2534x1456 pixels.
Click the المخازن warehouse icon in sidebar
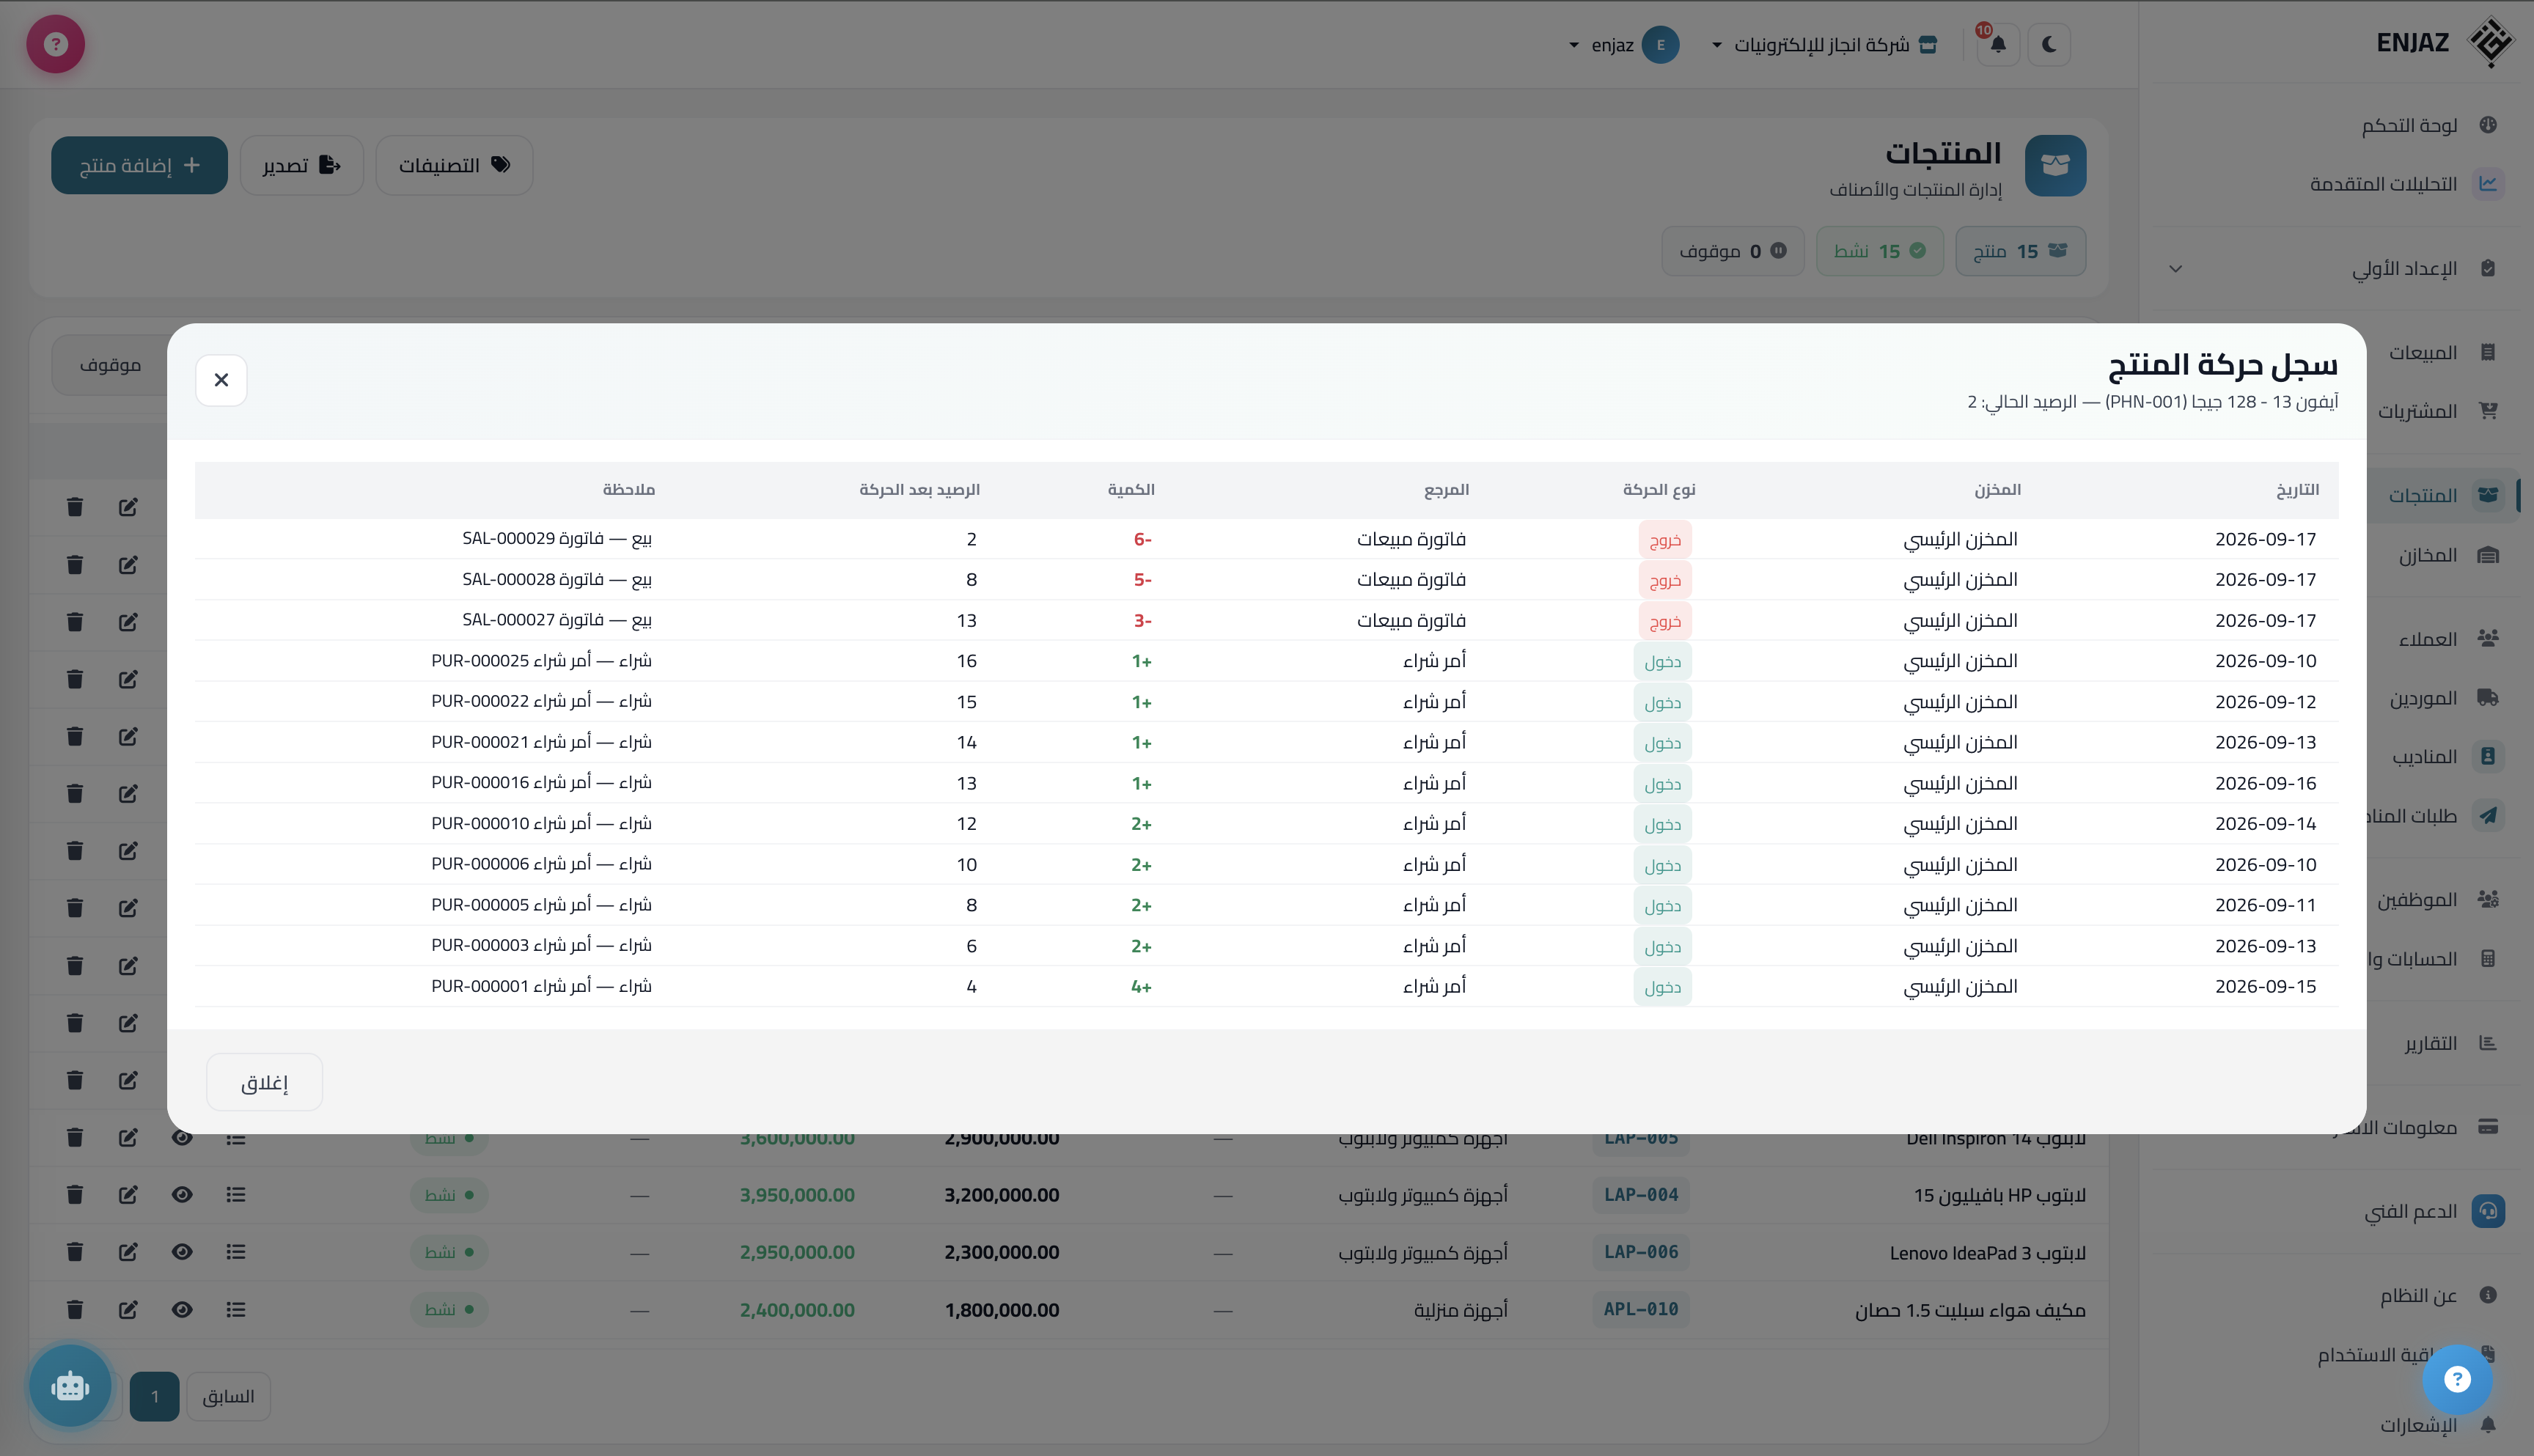2488,555
